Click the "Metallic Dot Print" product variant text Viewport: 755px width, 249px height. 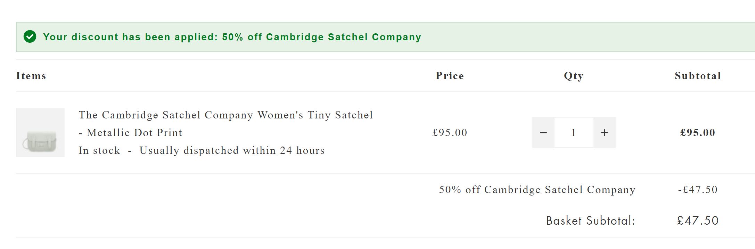134,133
